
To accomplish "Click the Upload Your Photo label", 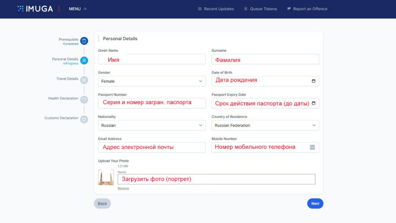I will pos(113,161).
